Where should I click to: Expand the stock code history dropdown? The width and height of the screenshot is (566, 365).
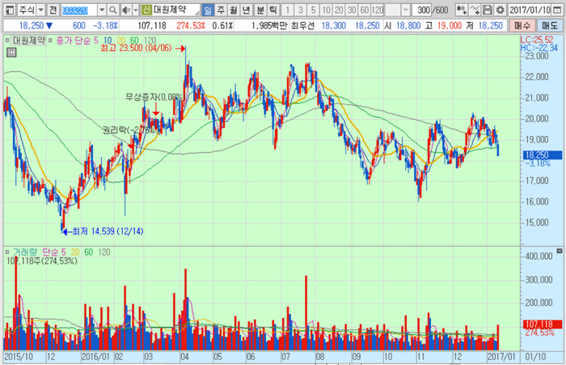click(x=100, y=10)
